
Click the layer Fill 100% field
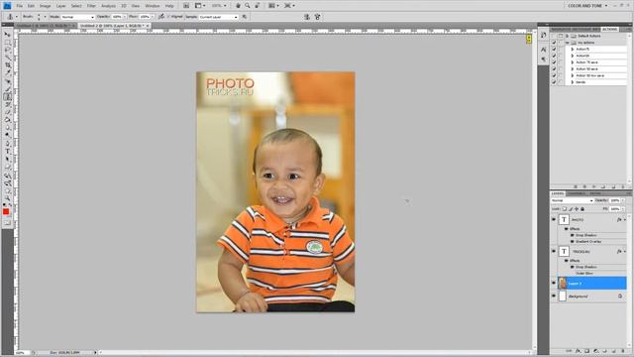pyautogui.click(x=615, y=209)
